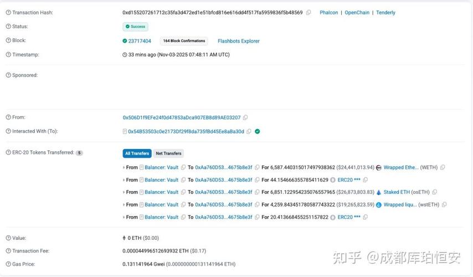Expand the arrow on the osETH transfer row
Image resolution: width=473 pixels, height=277 pixels.
(x=124, y=192)
